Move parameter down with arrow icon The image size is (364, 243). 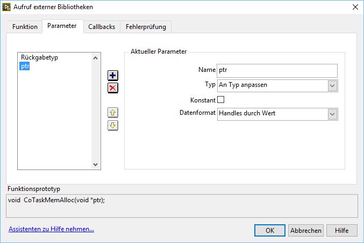(x=113, y=125)
